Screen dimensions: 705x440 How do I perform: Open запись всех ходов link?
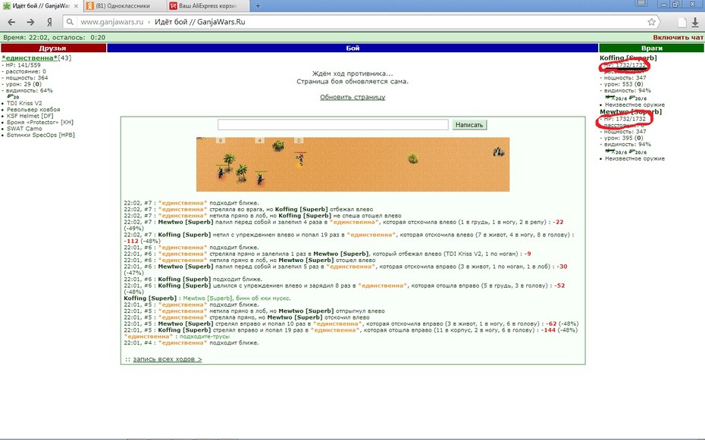tap(168, 359)
